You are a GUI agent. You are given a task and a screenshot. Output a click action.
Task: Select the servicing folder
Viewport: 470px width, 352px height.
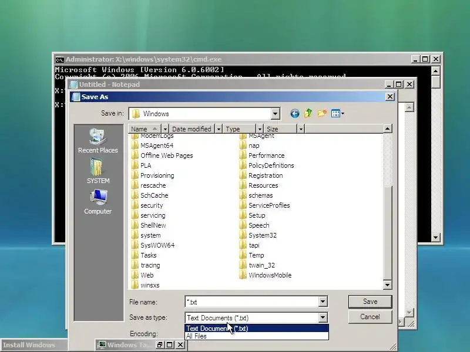pos(149,215)
